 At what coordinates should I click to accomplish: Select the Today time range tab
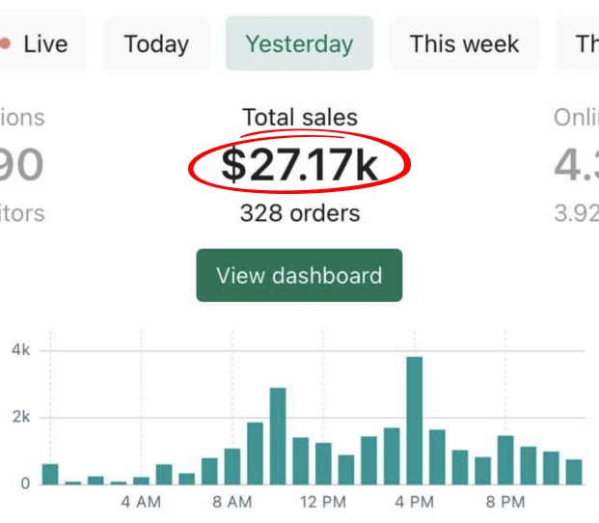coord(156,43)
